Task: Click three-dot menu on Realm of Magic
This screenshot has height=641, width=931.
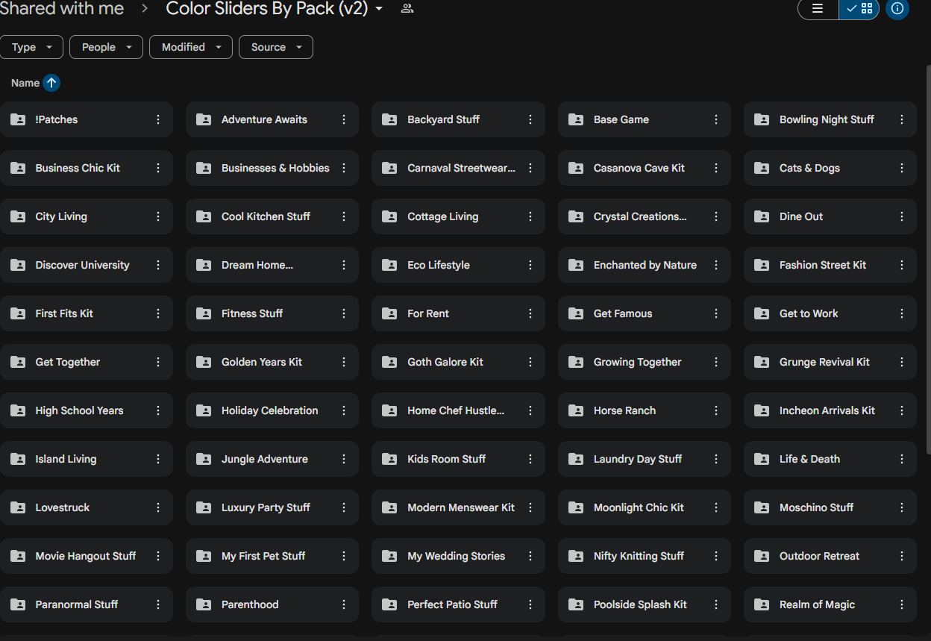Action: pyautogui.click(x=902, y=604)
